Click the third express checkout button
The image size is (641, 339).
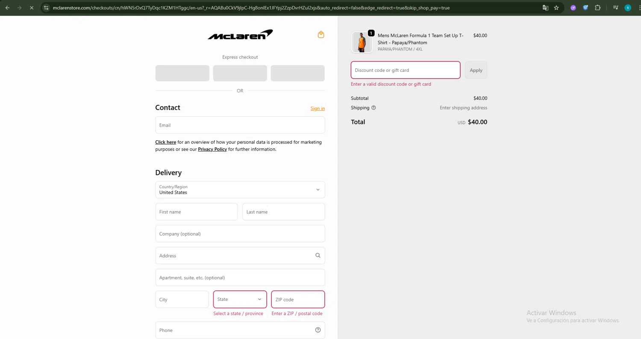pyautogui.click(x=298, y=73)
